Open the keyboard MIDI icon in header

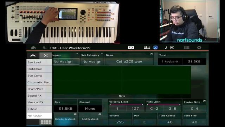pos(147,48)
